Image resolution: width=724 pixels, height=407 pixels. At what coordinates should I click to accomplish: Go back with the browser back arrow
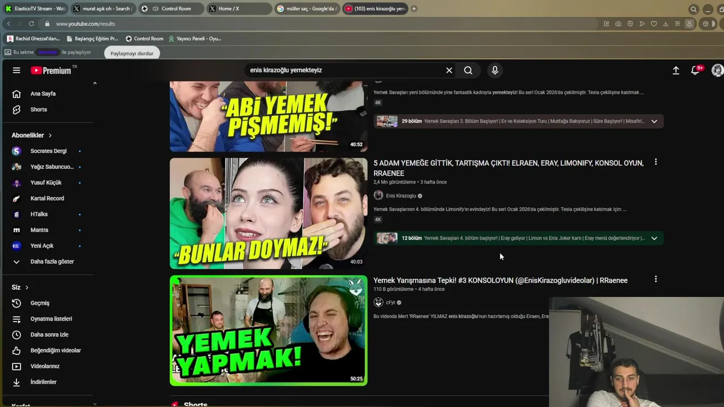(x=8, y=24)
